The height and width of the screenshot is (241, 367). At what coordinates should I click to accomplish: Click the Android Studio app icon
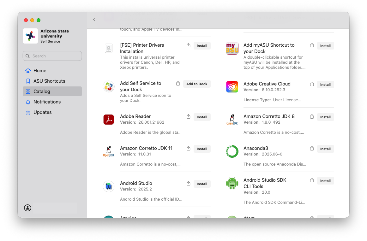tap(109, 186)
